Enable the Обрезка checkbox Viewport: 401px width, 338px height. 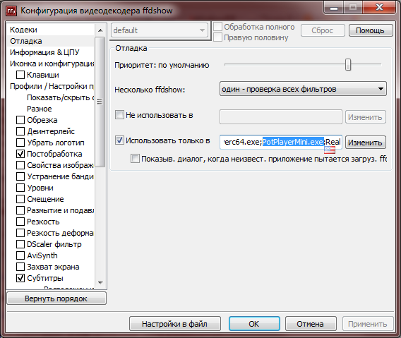pos(20,120)
